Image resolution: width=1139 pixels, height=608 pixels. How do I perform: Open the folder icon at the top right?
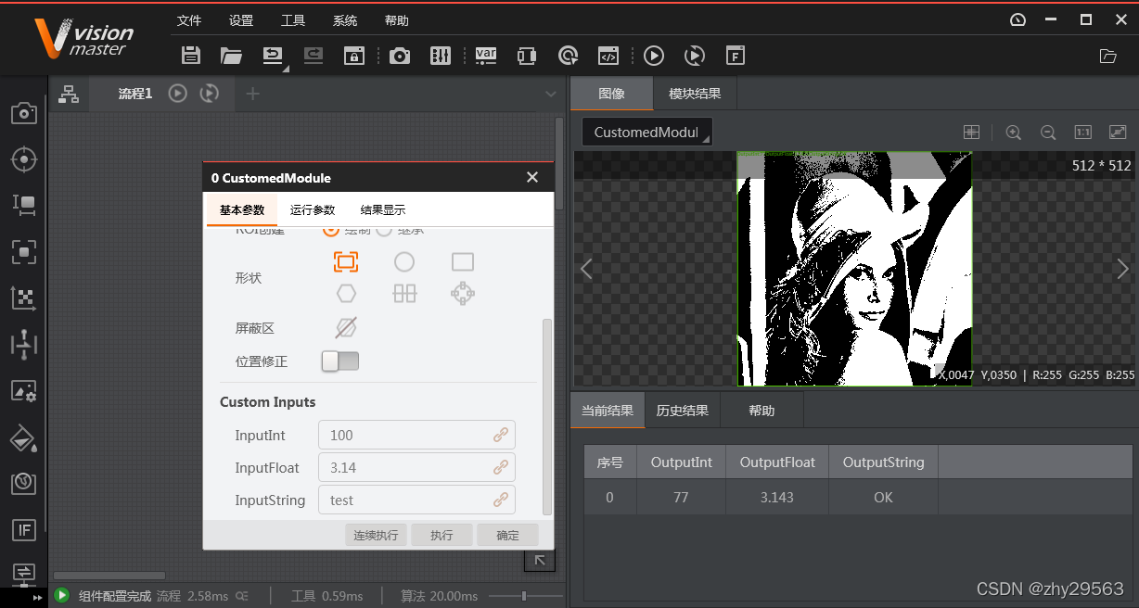tap(1107, 56)
